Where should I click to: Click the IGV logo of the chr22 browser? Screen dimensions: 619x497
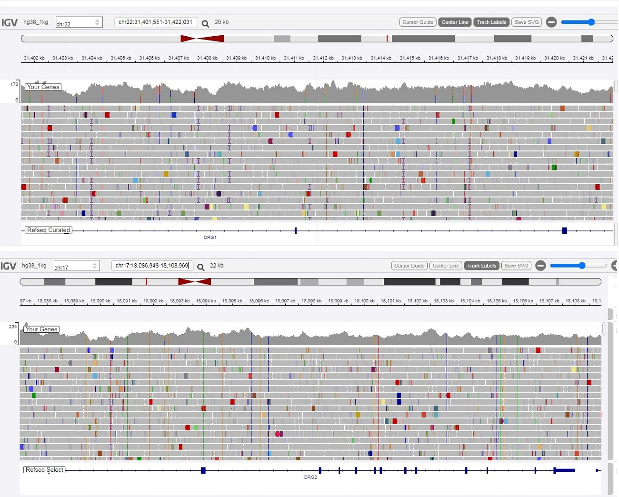pyautogui.click(x=10, y=23)
